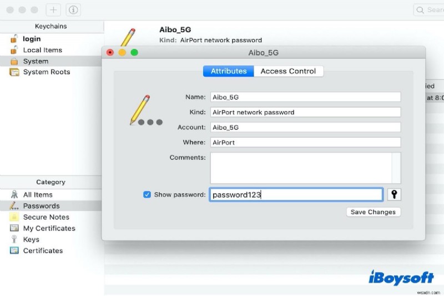This screenshot has height=296, width=444.
Task: Click the pencil password icon in dialog
Action: [146, 110]
